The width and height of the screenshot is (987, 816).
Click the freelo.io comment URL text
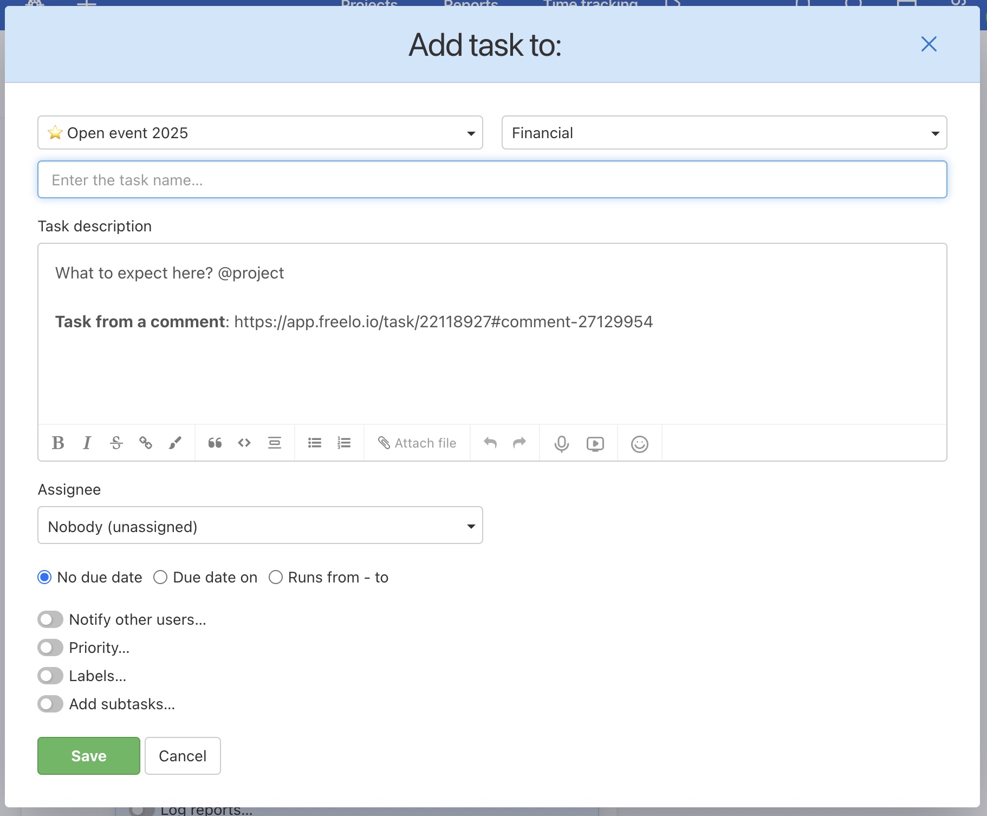(444, 322)
